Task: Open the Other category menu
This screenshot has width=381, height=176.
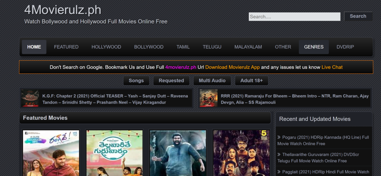Action: [x=283, y=47]
